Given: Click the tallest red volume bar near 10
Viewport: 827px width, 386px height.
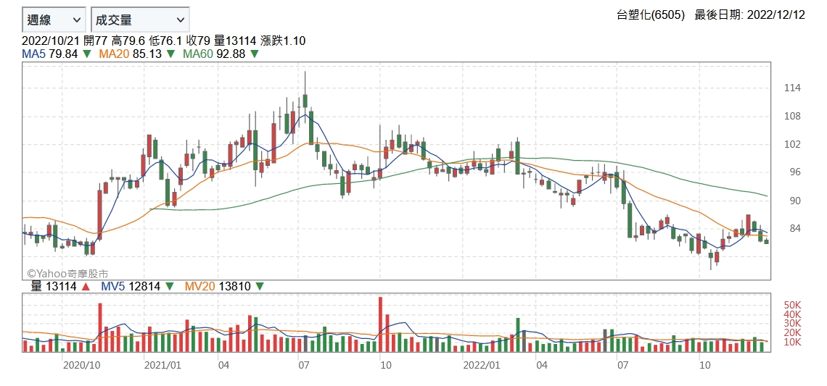Looking at the screenshot, I should (380, 324).
